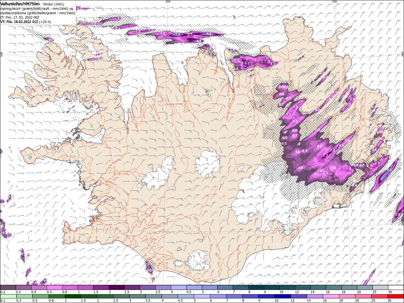Click pale green lower swatch between 0.1 and 0.3
The width and height of the screenshot is (404, 303).
[x=8, y=296]
